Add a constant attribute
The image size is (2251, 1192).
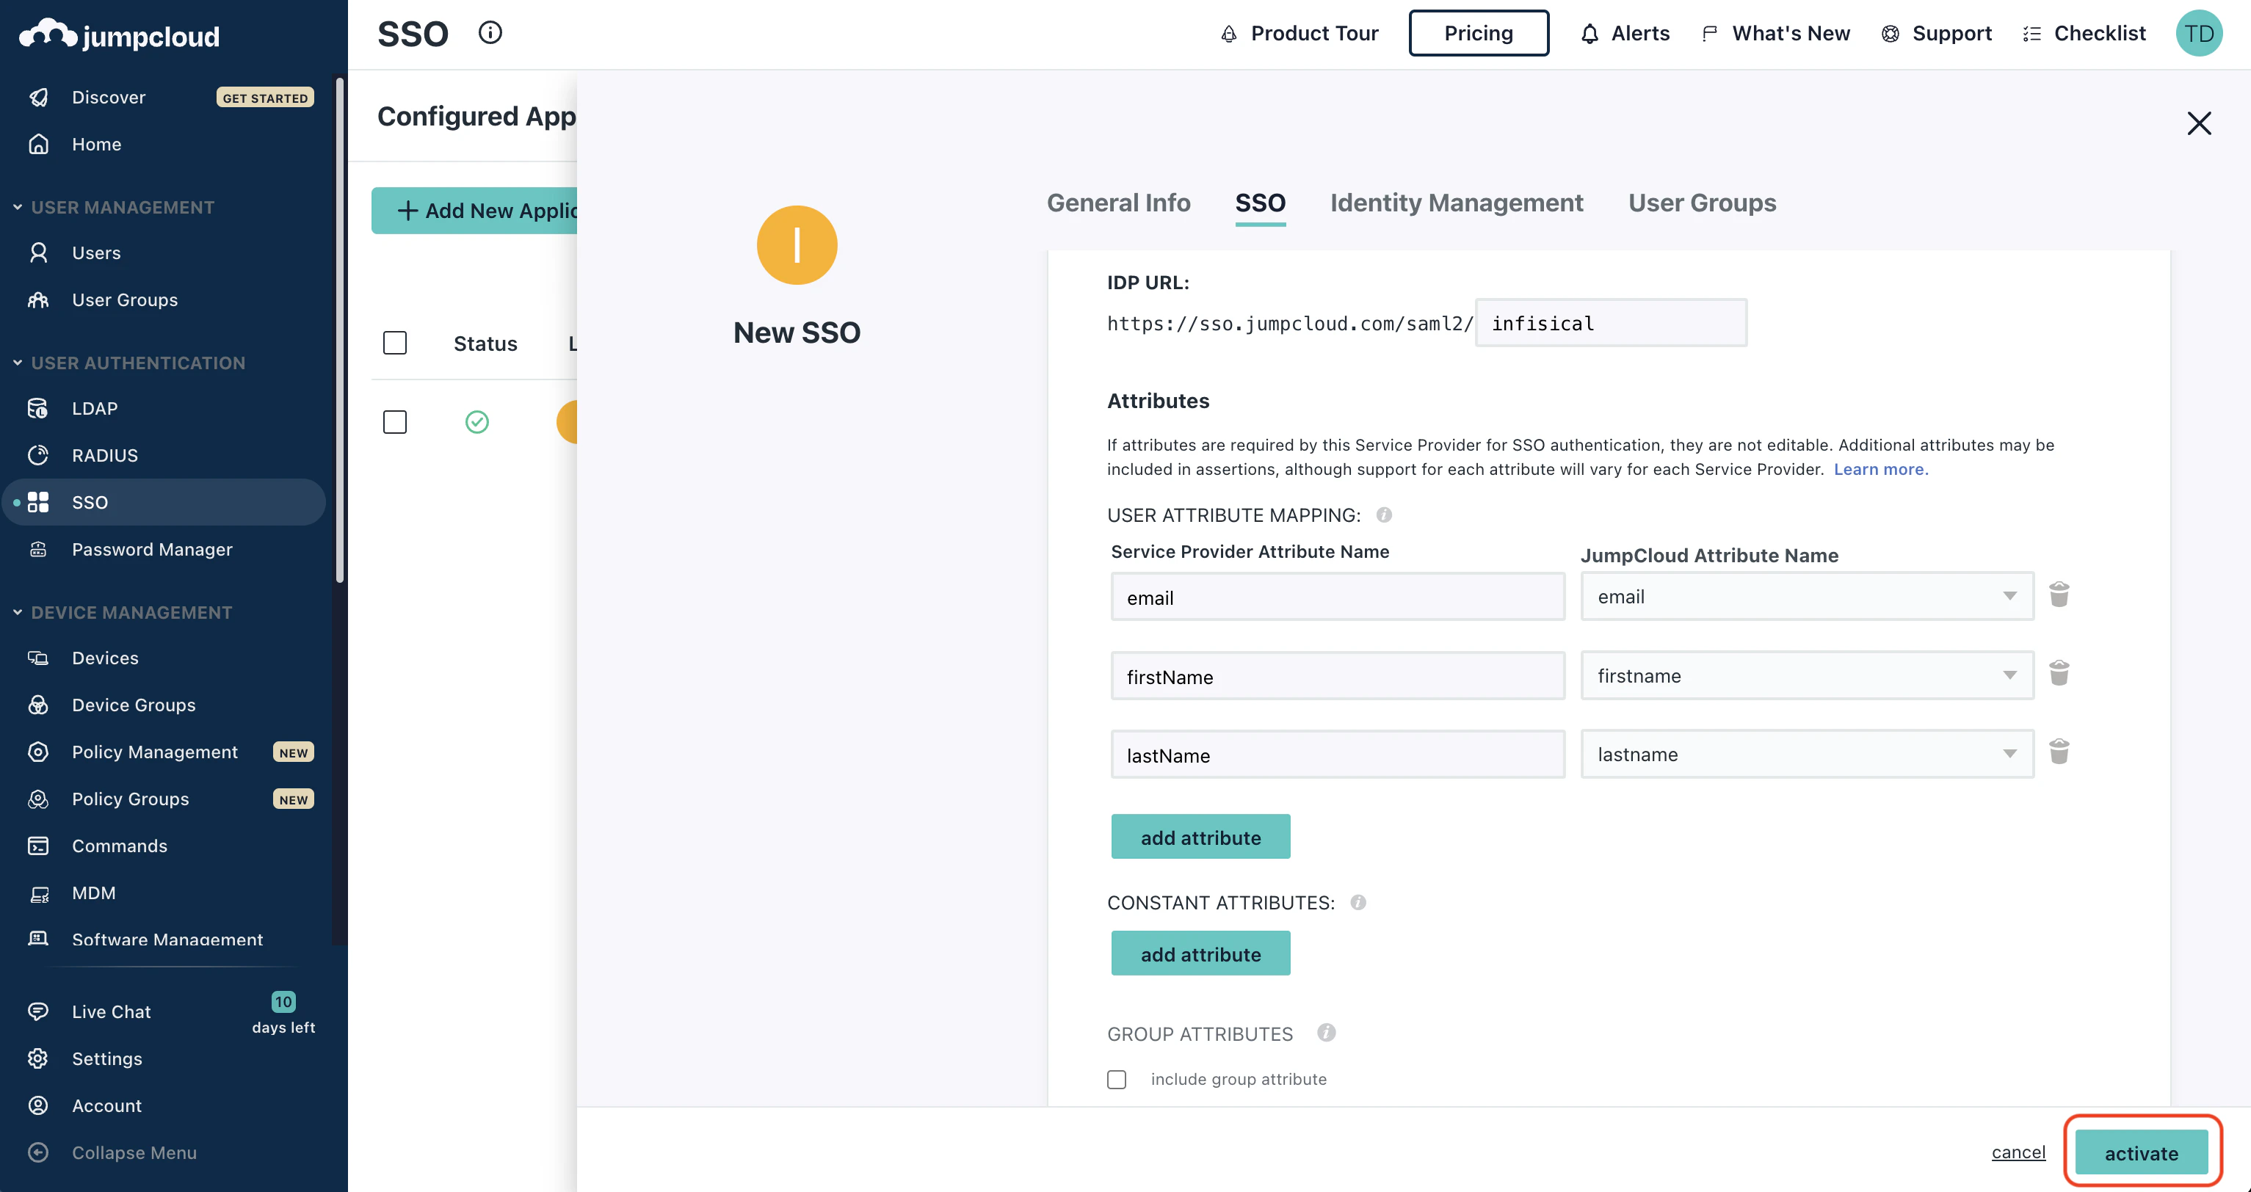click(x=1200, y=953)
